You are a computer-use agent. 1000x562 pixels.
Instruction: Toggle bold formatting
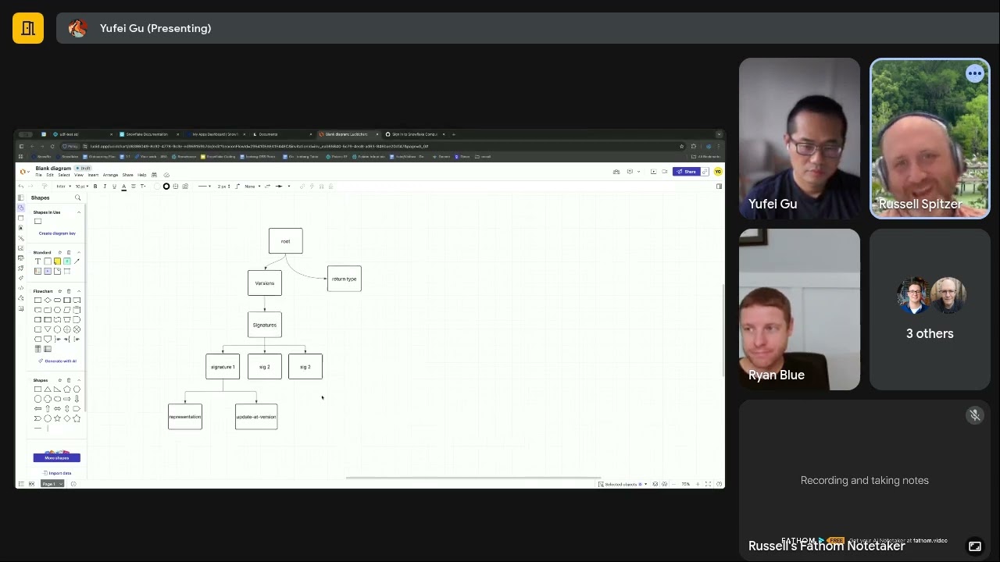[x=95, y=187]
